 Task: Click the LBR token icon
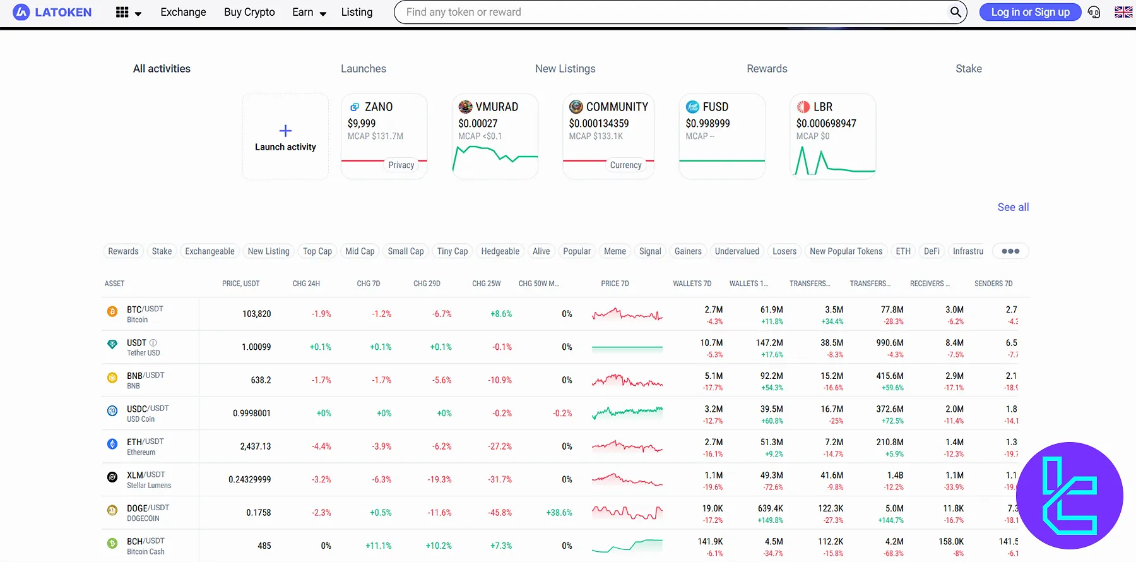[803, 107]
